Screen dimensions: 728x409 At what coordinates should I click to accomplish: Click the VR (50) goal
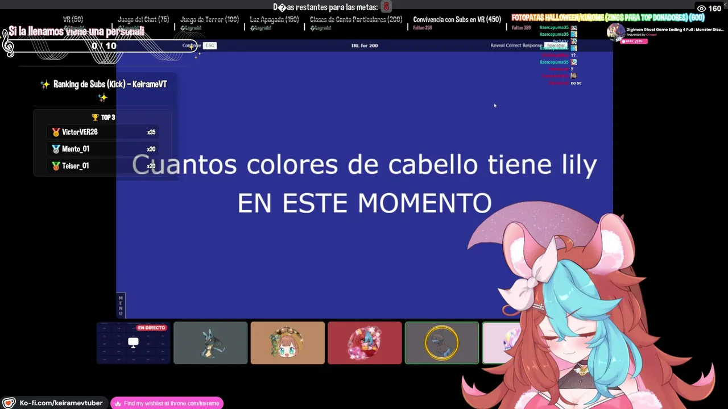click(73, 19)
